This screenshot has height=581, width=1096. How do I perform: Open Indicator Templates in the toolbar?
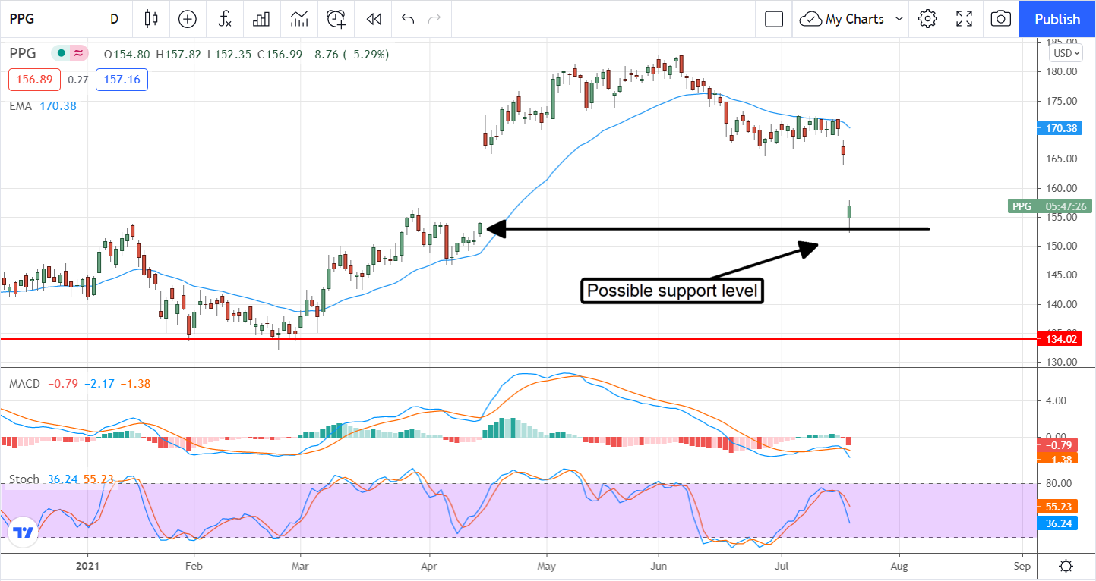tap(299, 19)
